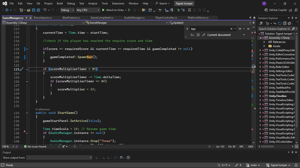Click the screwdriver quick actions icon on line 123

point(21,69)
